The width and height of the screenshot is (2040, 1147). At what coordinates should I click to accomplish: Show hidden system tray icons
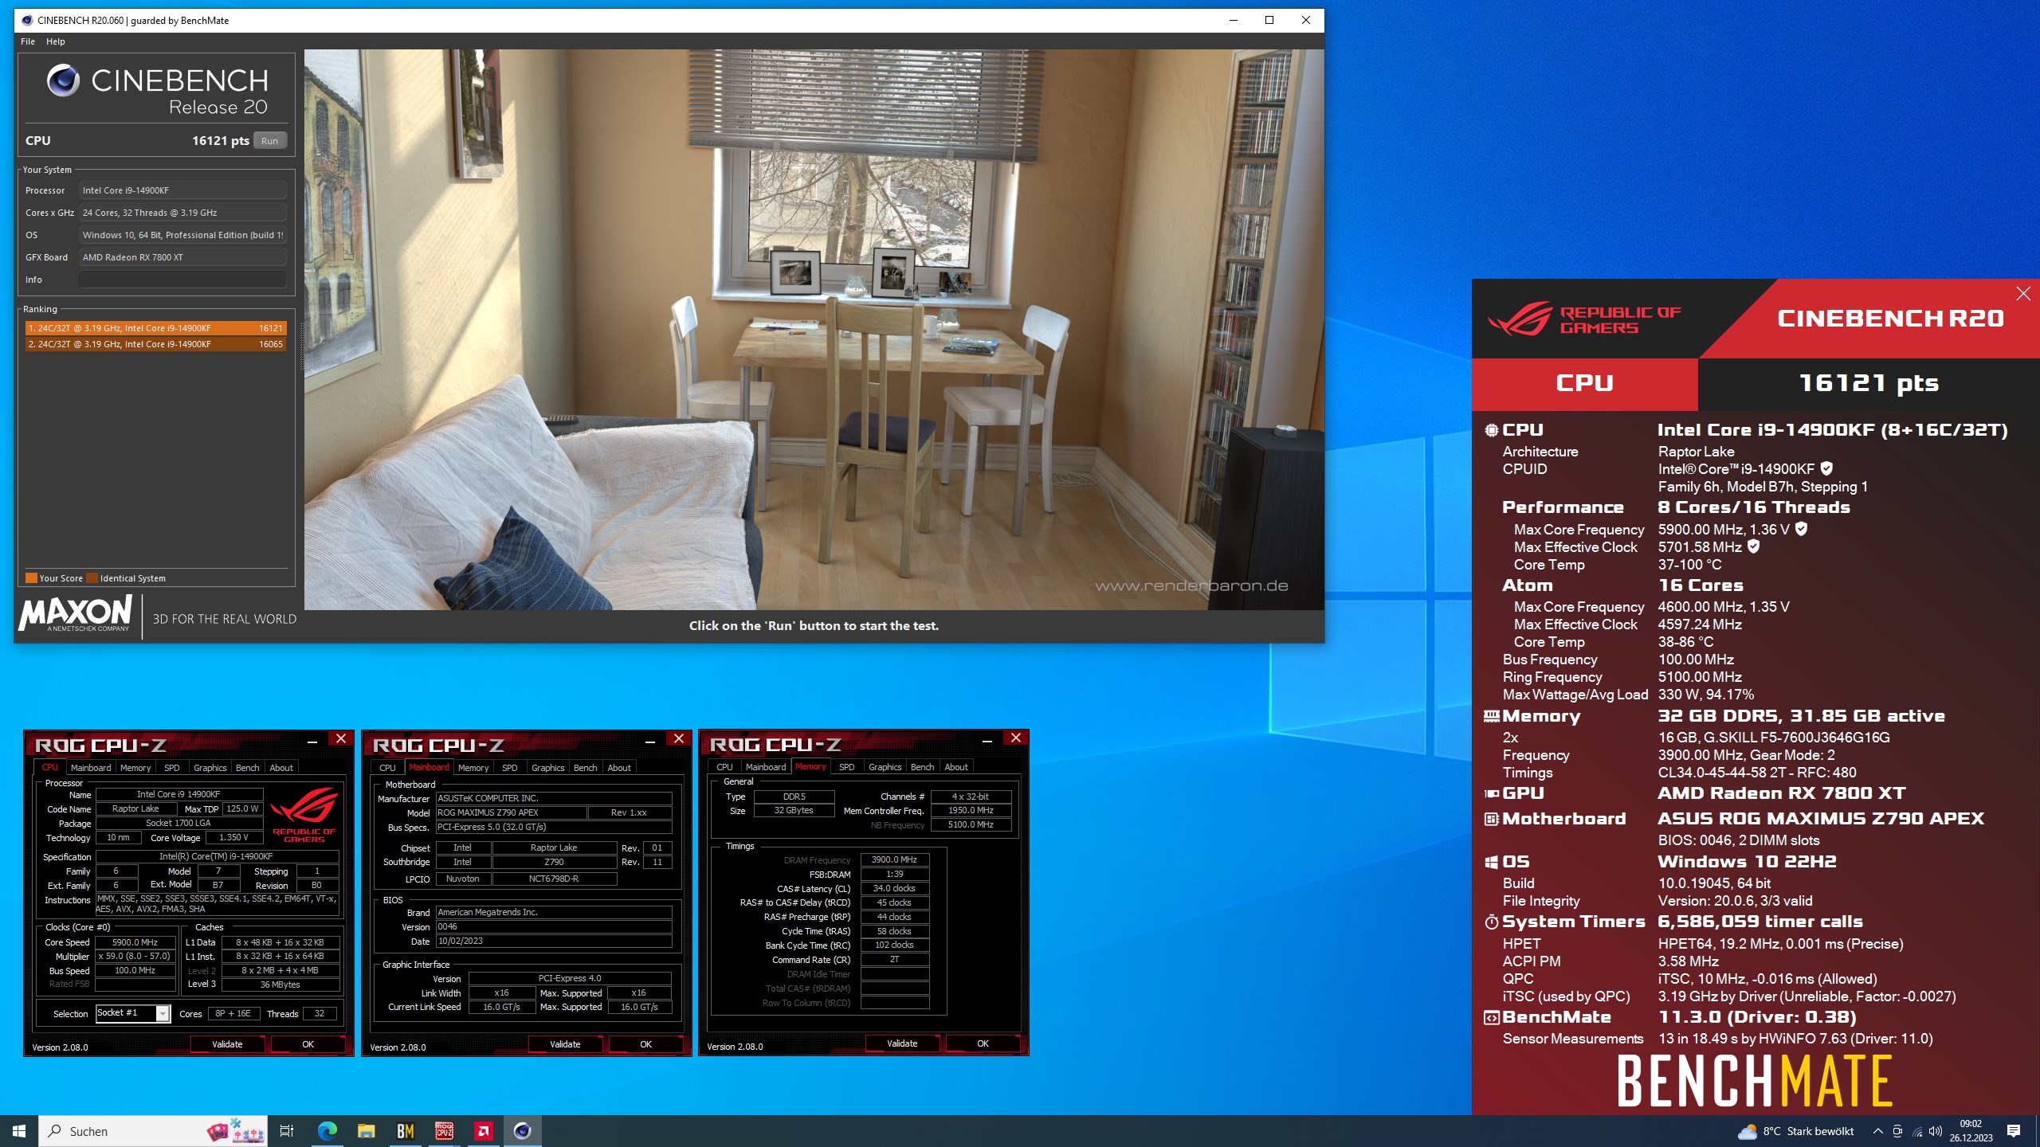[1877, 1131]
